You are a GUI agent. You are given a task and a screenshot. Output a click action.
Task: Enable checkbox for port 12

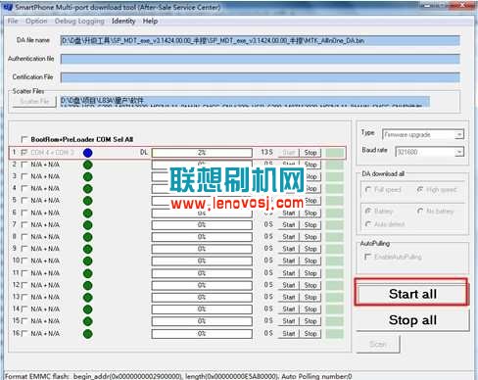pyautogui.click(x=24, y=285)
